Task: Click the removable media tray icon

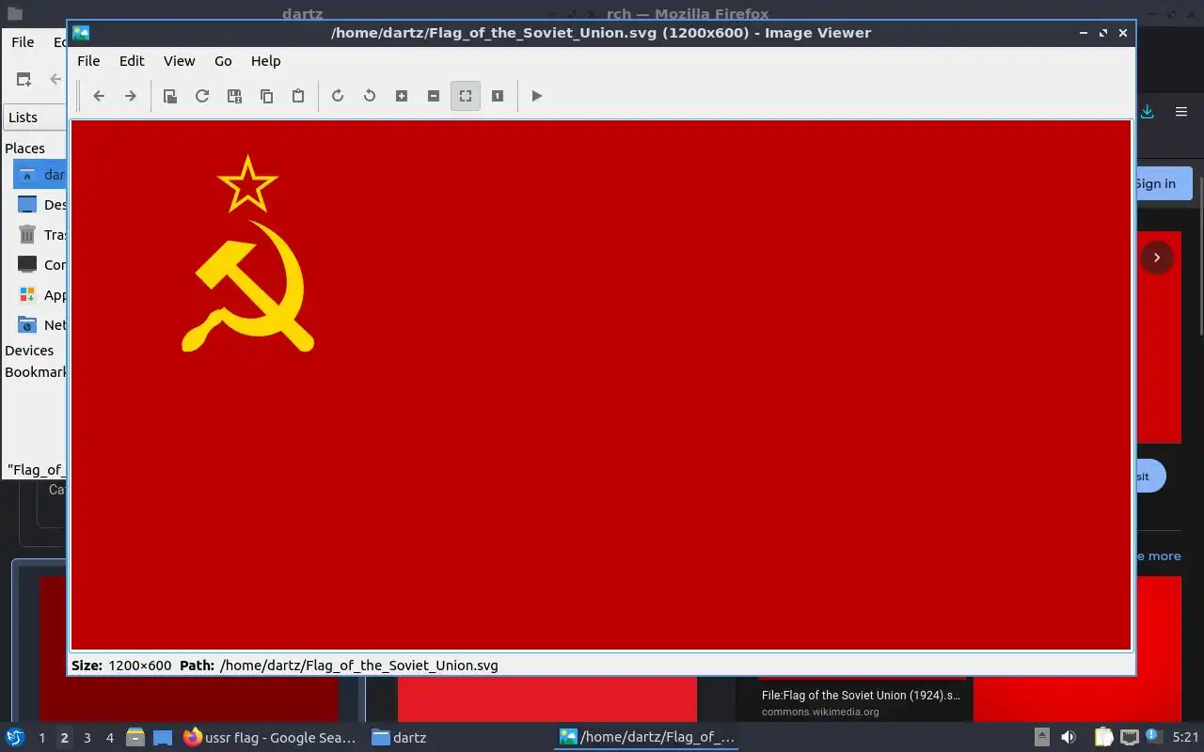Action: click(x=1041, y=738)
